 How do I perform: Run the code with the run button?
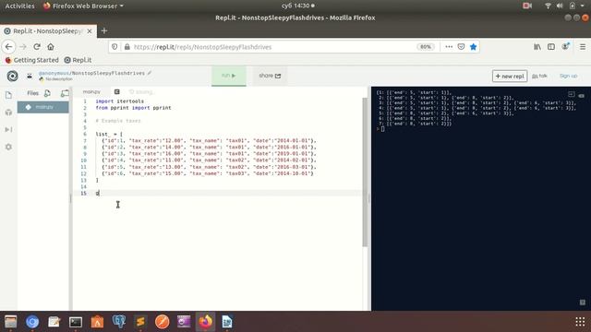point(229,76)
